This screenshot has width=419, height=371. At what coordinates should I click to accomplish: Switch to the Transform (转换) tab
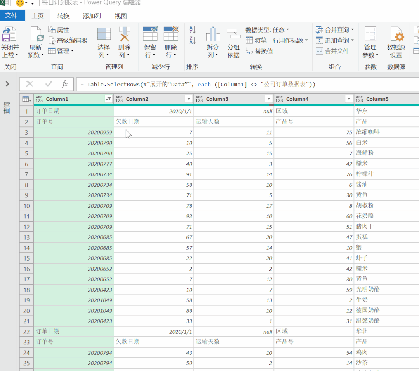click(63, 16)
